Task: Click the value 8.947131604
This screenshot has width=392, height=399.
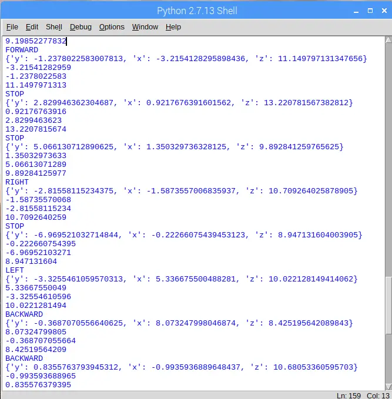Action: click(31, 261)
